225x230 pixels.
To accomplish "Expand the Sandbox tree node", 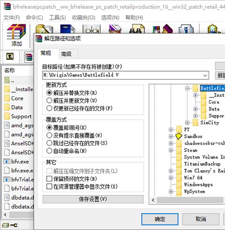I will click(x=171, y=137).
